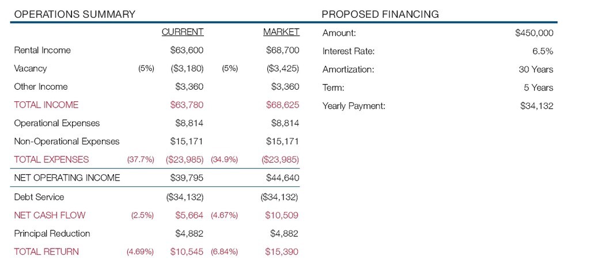590x271 pixels.
Task: Click the TOTAL INCOME label
Action: coord(46,105)
